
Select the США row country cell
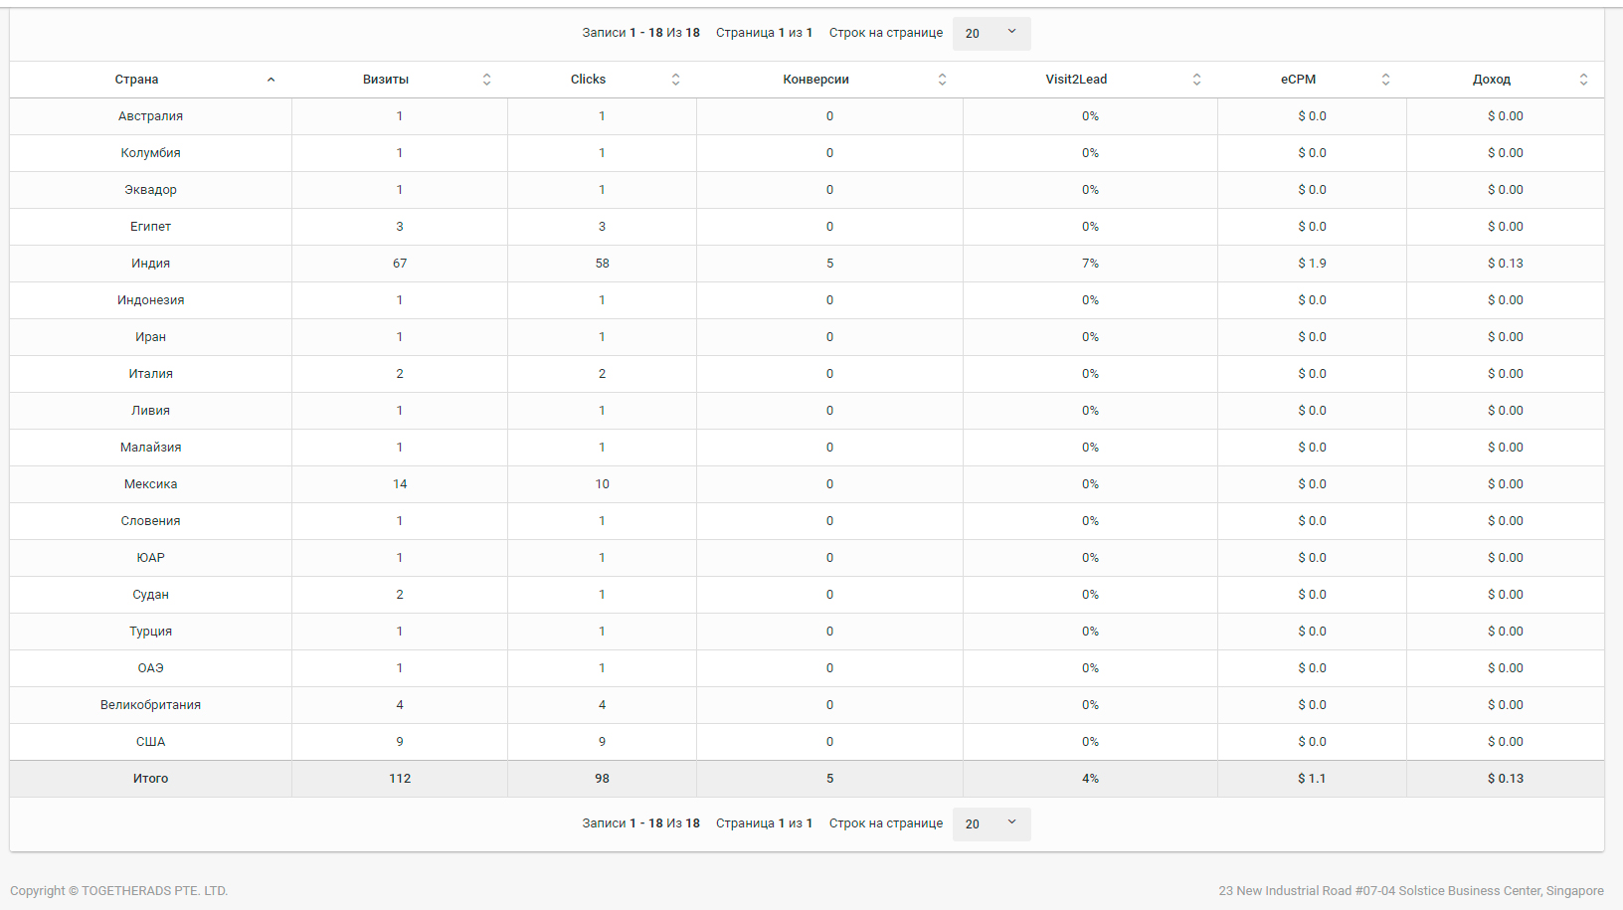(150, 742)
